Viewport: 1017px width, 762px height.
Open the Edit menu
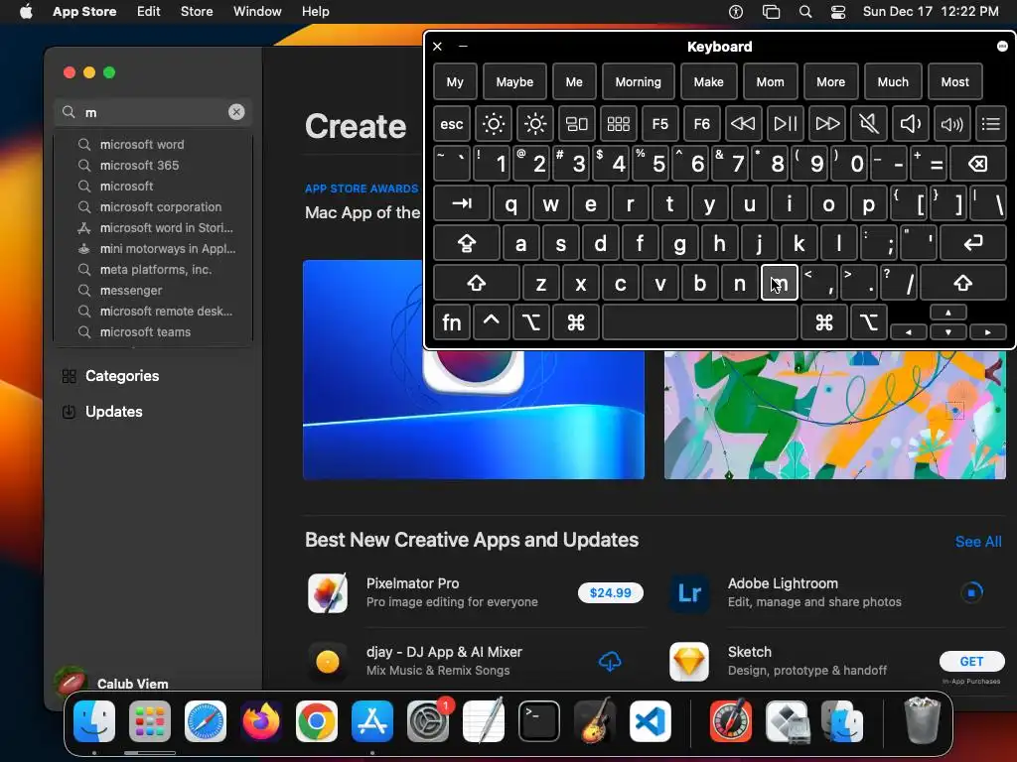tap(149, 11)
